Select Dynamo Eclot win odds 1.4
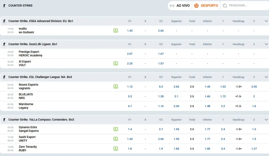This screenshot has width=269, height=156. click(130, 129)
